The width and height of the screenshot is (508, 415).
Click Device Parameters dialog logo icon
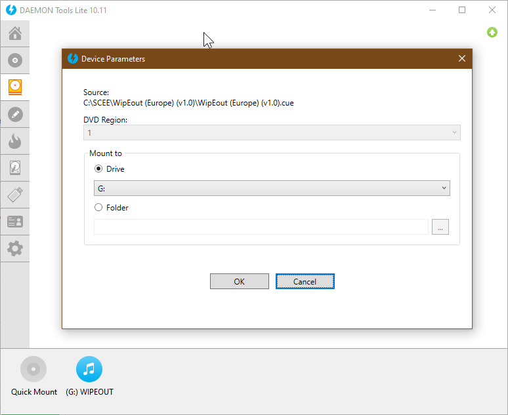(73, 58)
